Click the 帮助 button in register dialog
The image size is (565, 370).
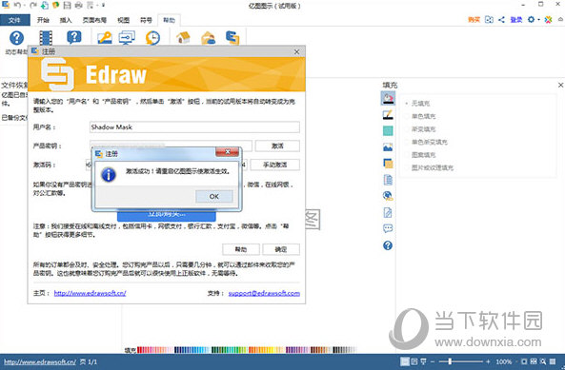pos(241,249)
